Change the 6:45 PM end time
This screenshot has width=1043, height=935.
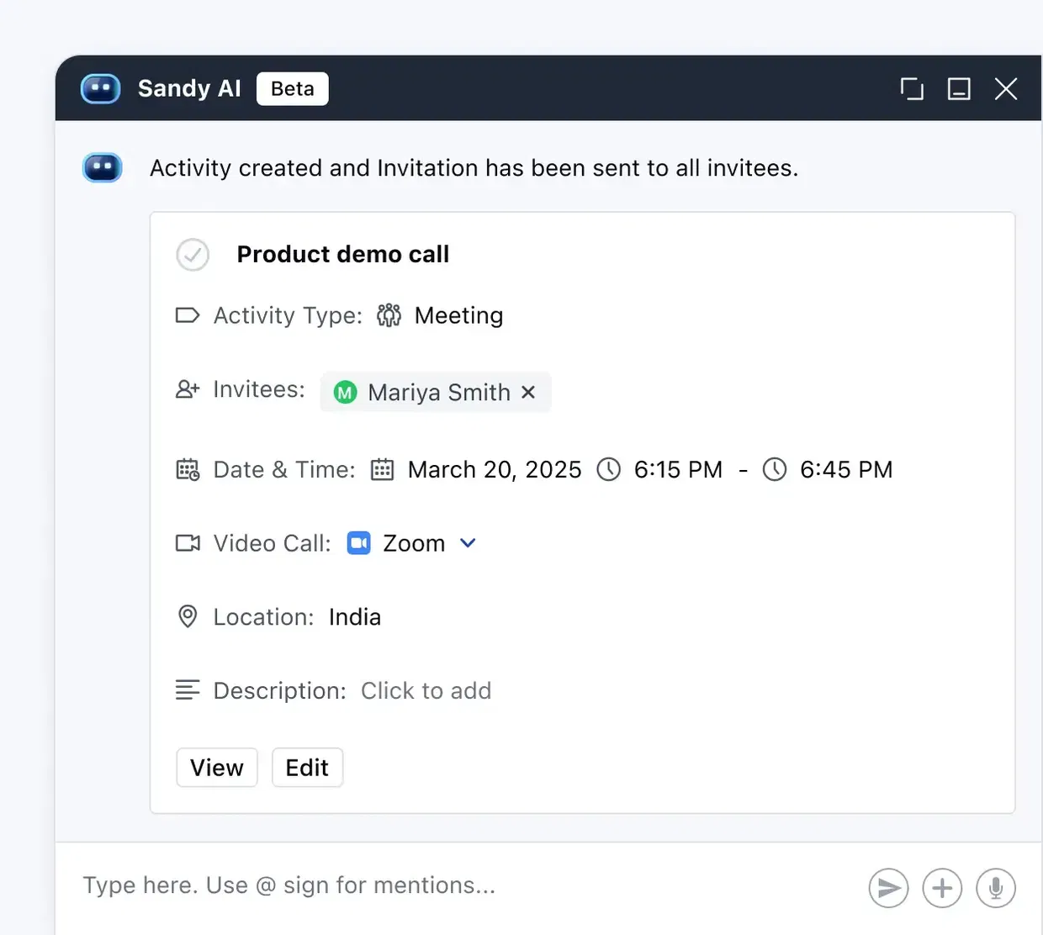tap(846, 469)
